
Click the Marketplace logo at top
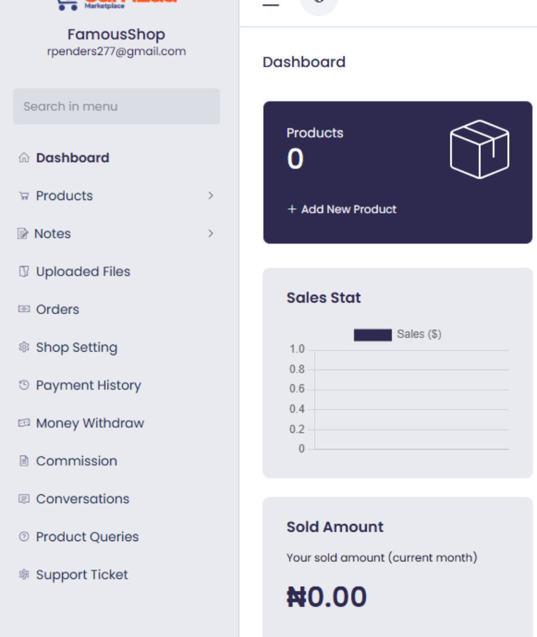116,4
